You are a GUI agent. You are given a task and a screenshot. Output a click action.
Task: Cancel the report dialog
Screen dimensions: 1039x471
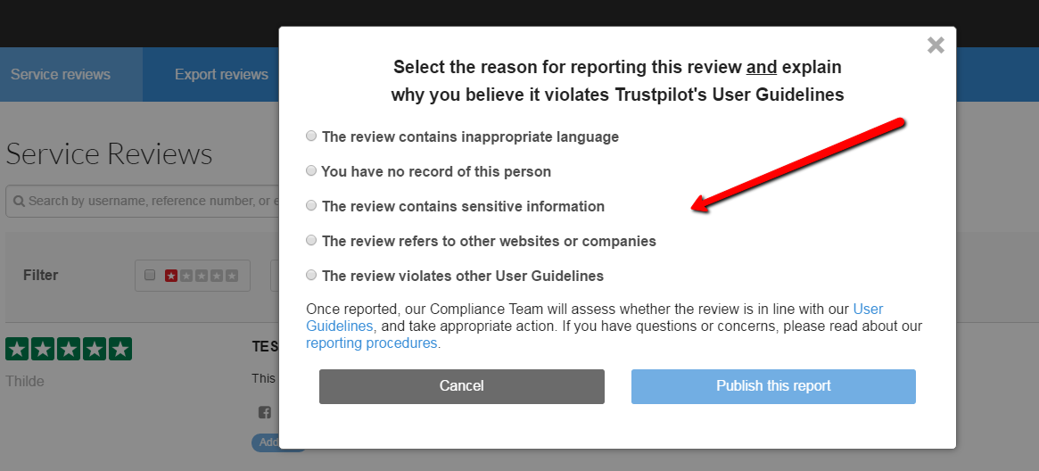[x=462, y=386]
